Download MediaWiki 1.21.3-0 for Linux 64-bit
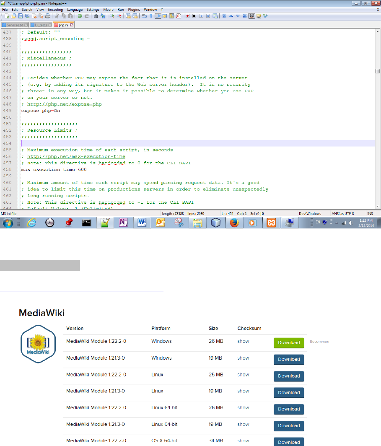This screenshot has width=381, height=446. pyautogui.click(x=289, y=426)
